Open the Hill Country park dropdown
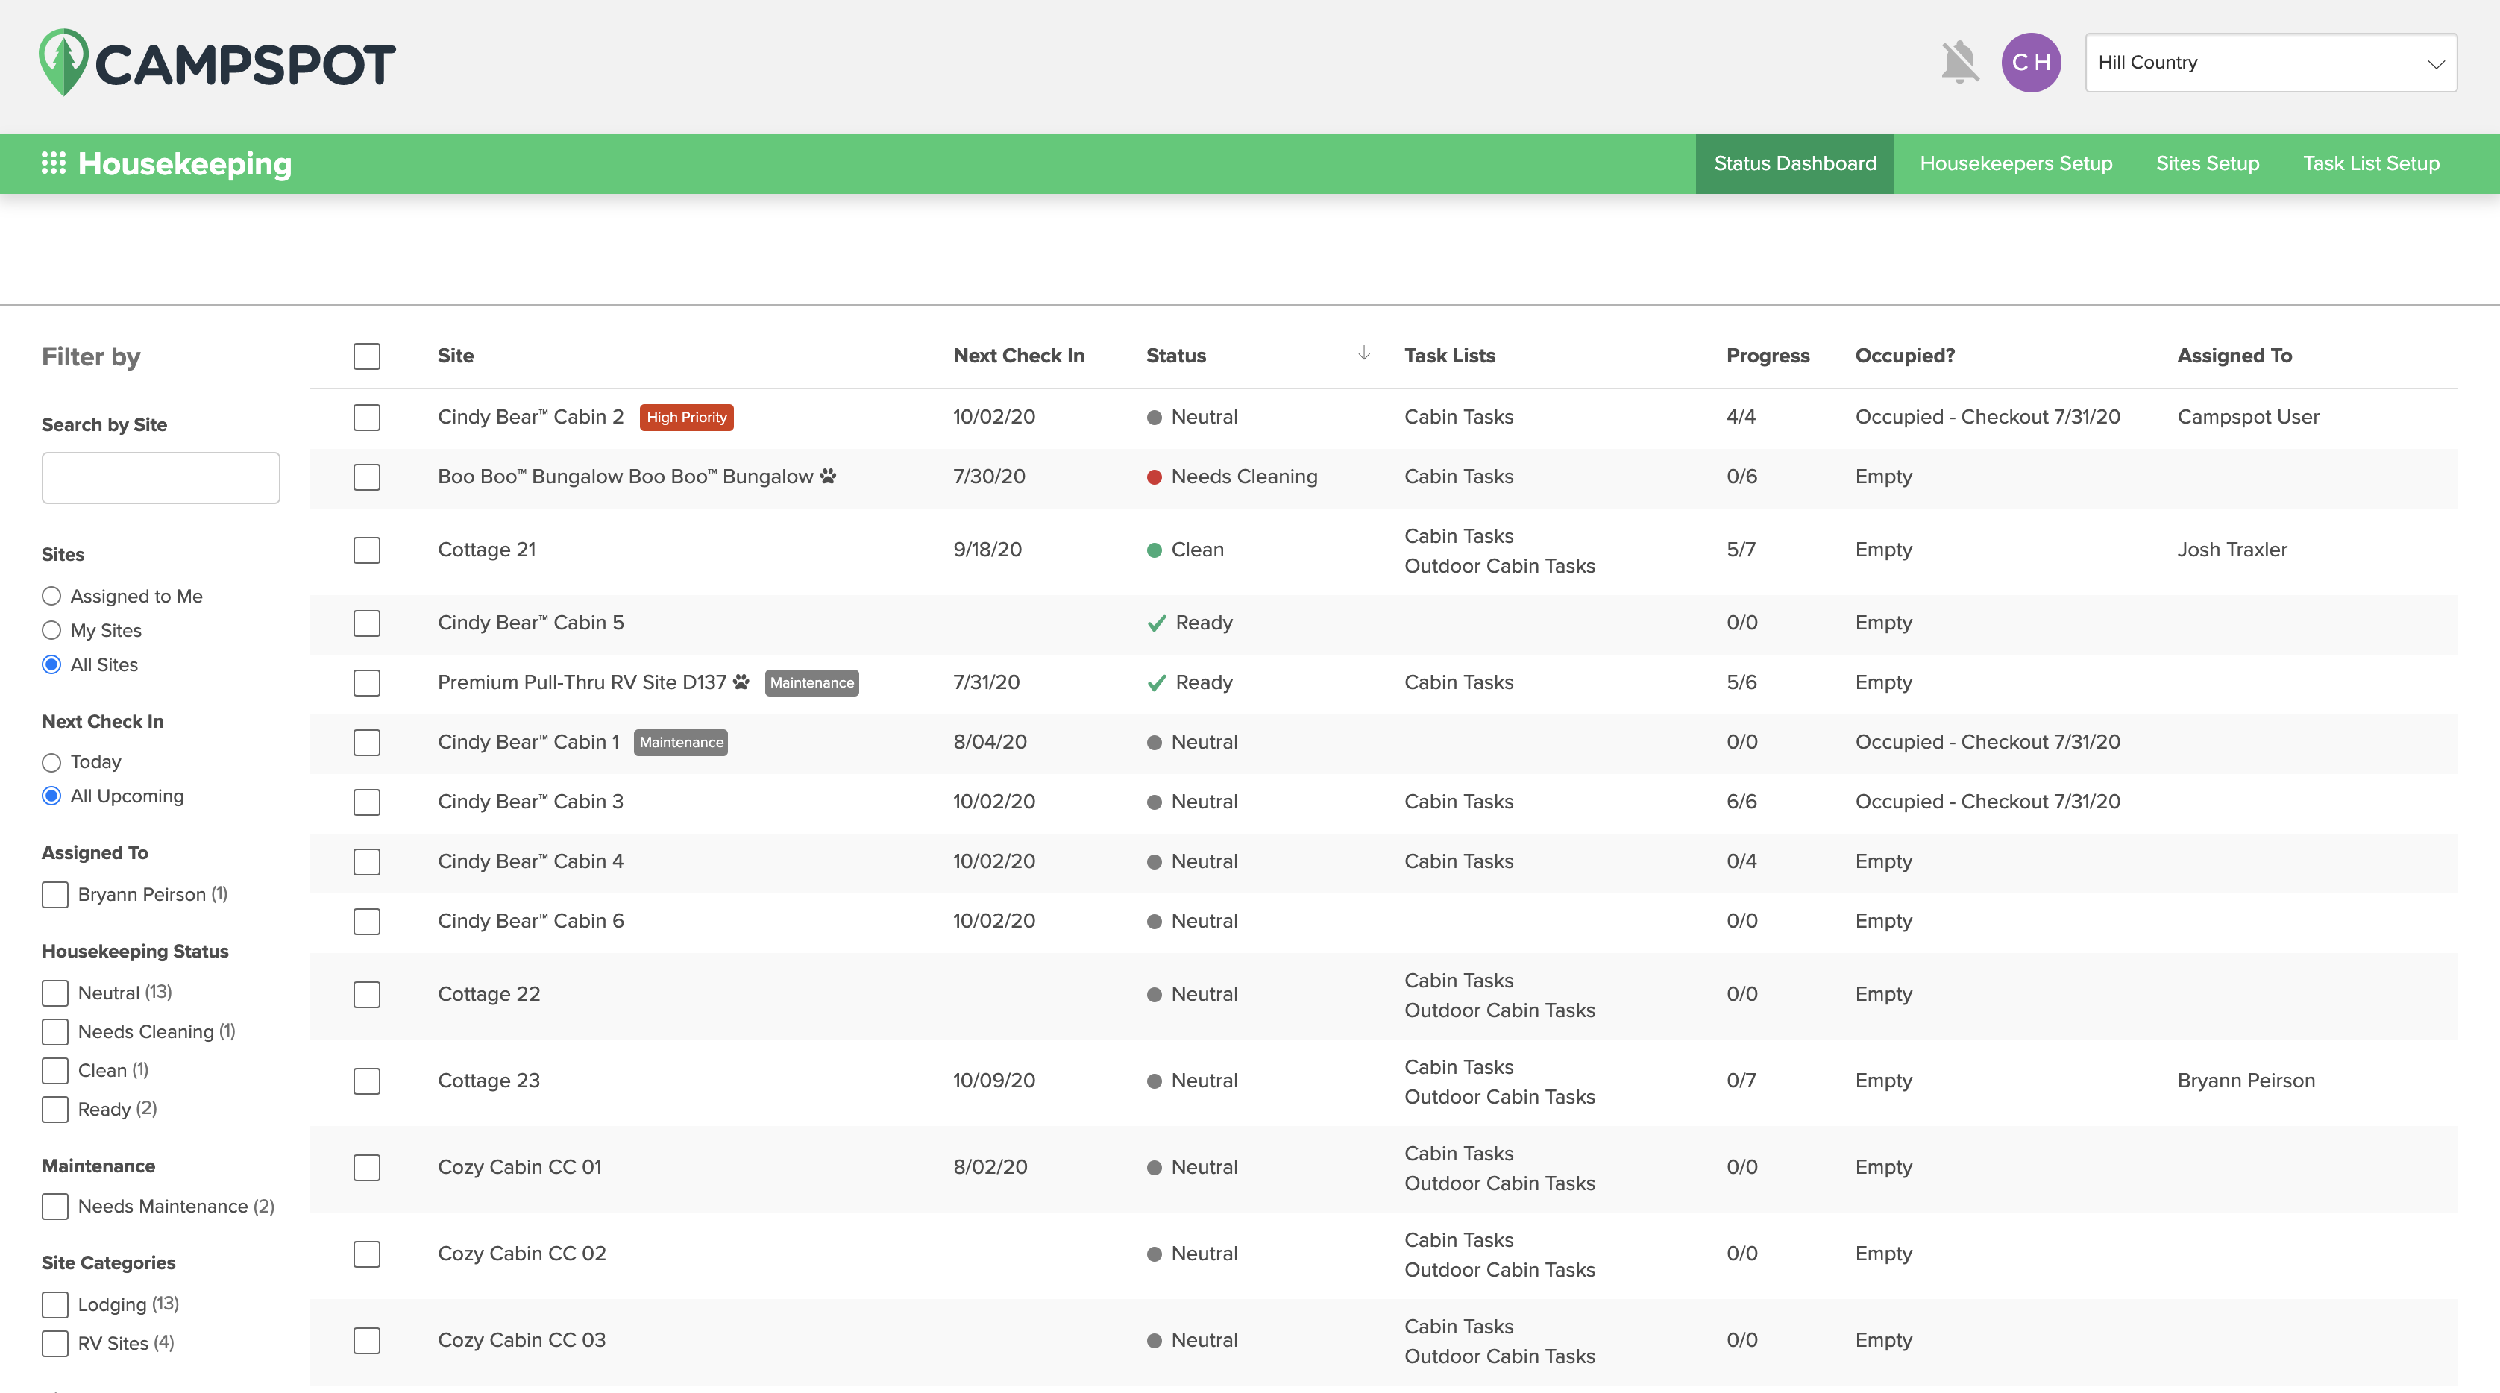 pos(2270,63)
